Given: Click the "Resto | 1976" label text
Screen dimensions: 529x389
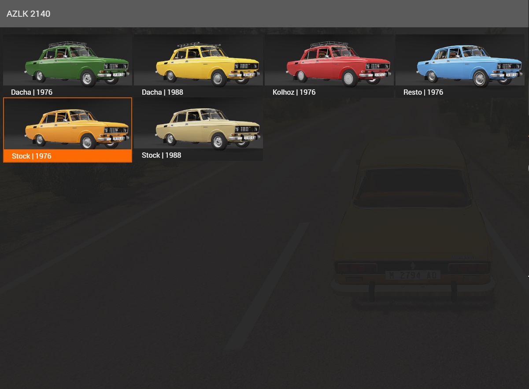Looking at the screenshot, I should tap(423, 92).
